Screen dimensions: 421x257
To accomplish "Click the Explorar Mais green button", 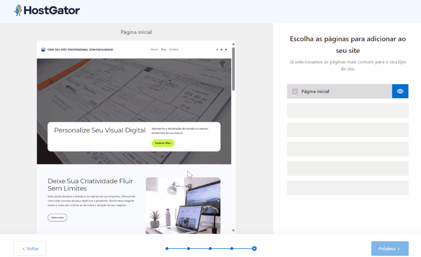I will [163, 143].
